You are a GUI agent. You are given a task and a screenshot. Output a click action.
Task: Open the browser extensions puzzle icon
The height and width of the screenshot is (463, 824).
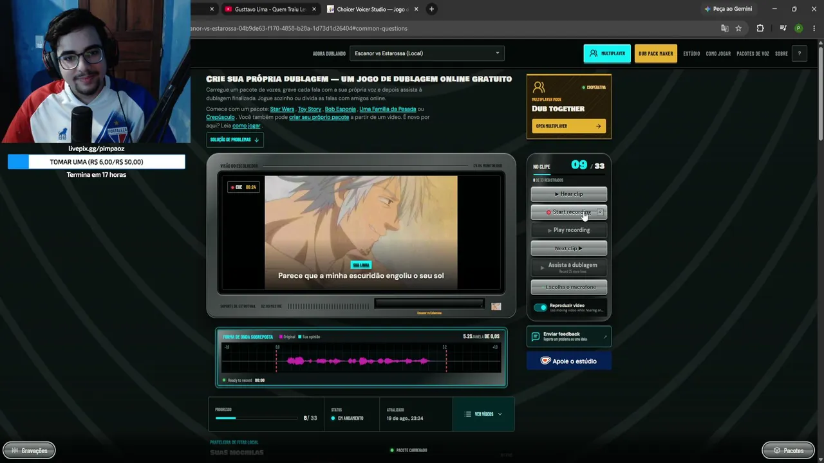[760, 28]
